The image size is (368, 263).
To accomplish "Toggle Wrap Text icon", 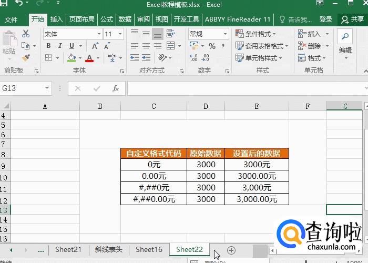I will [170, 34].
